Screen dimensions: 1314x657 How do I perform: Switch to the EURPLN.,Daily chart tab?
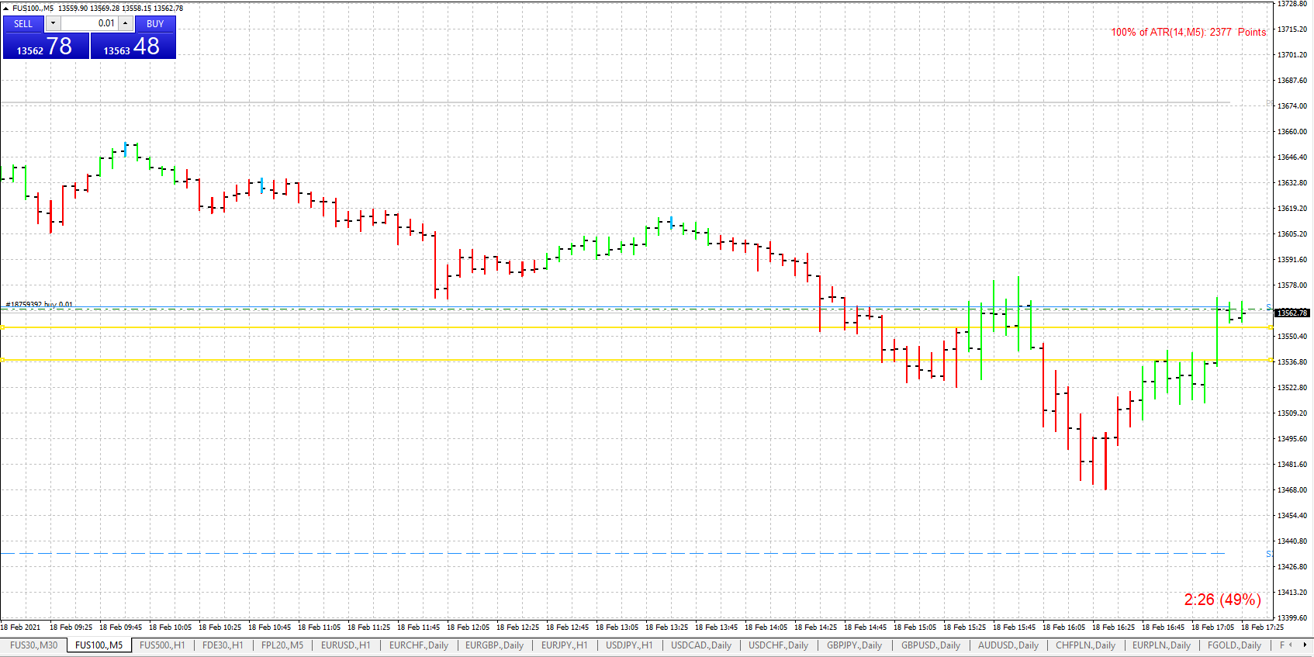pos(1161,645)
